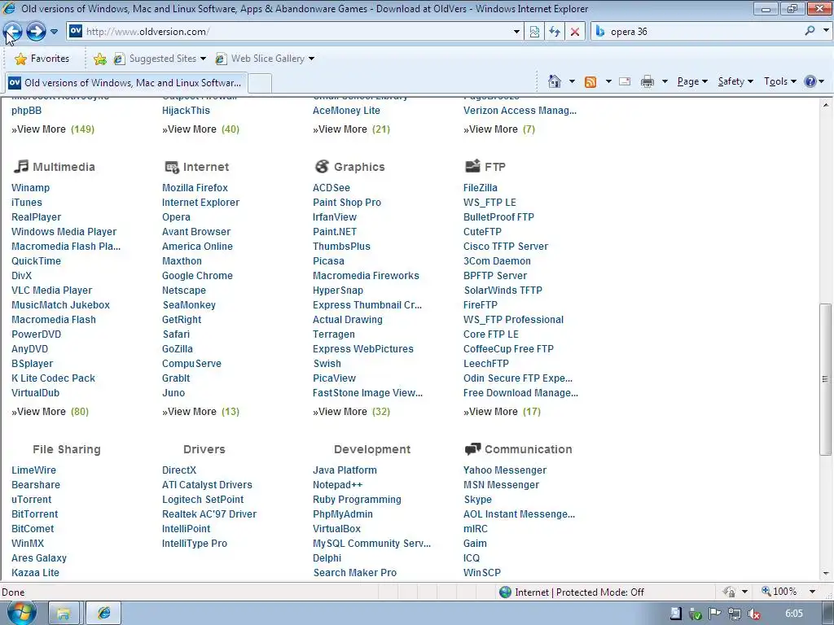The height and width of the screenshot is (625, 834).
Task: Click the Home icon in command bar
Action: [x=554, y=81]
